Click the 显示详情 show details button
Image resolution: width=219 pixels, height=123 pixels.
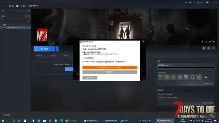click(90, 78)
